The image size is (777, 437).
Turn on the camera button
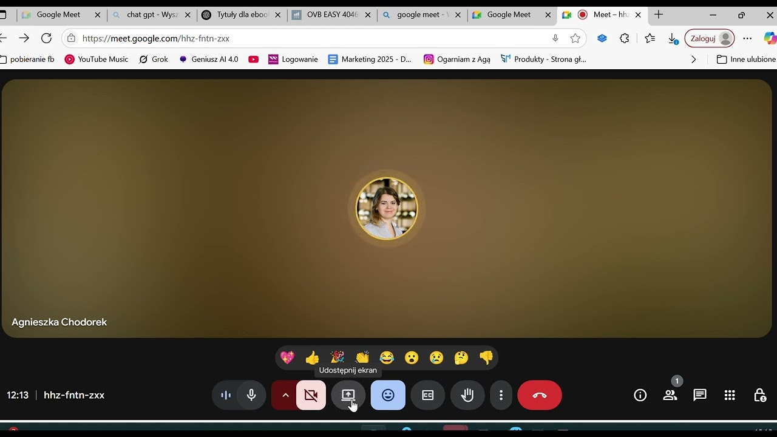(311, 395)
